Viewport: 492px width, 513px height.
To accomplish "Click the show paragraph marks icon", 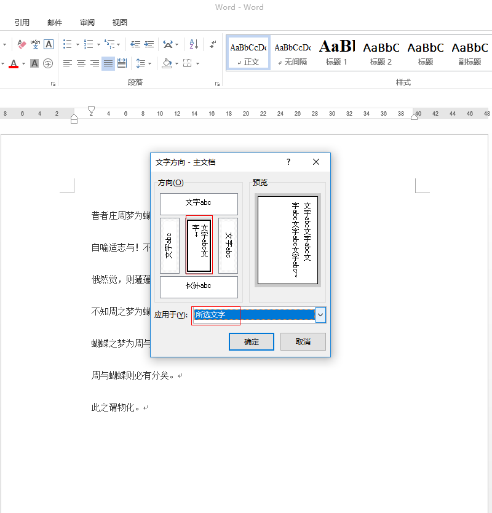I will (x=213, y=44).
